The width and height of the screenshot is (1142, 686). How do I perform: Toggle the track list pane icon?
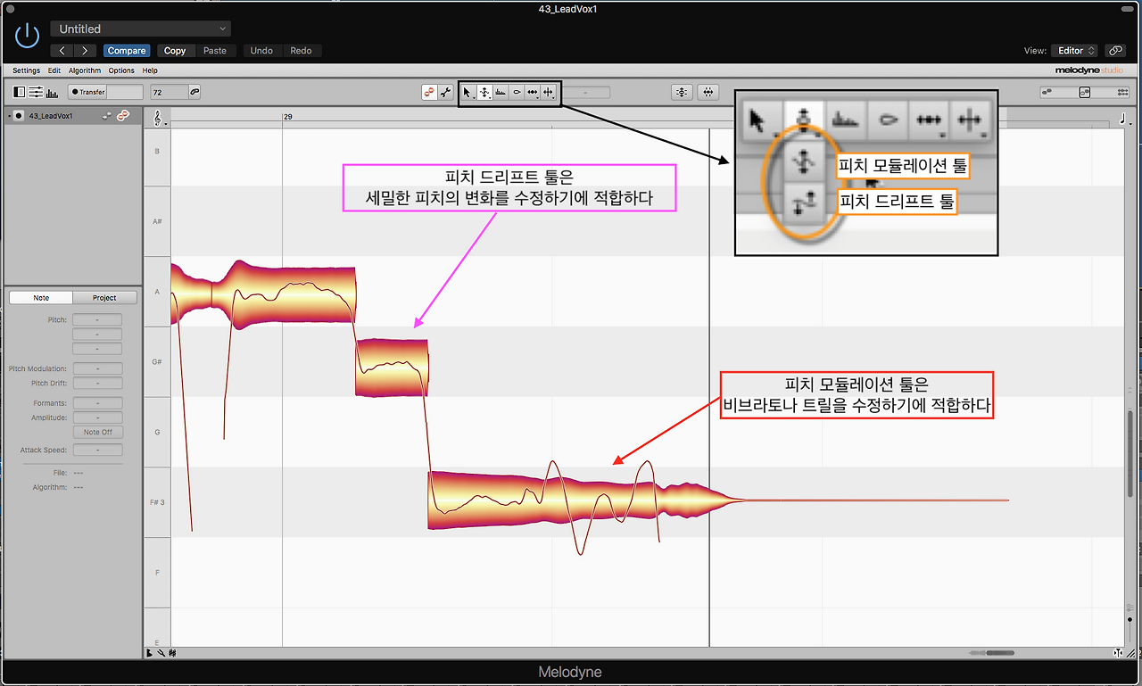click(x=20, y=92)
